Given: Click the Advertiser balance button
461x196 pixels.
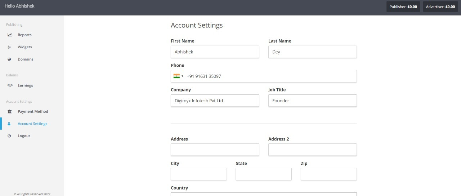Looking at the screenshot, I should click(x=440, y=6).
